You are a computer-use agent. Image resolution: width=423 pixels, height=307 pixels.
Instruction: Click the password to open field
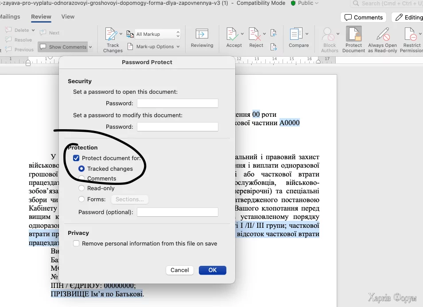[177, 104]
